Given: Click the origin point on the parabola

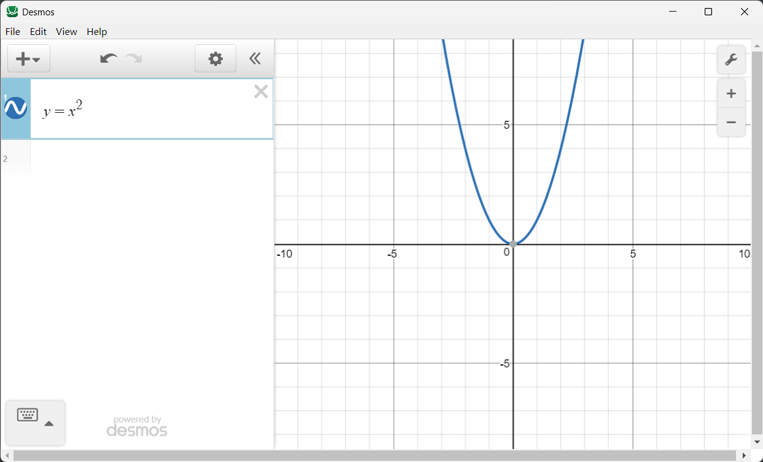Looking at the screenshot, I should tap(513, 244).
